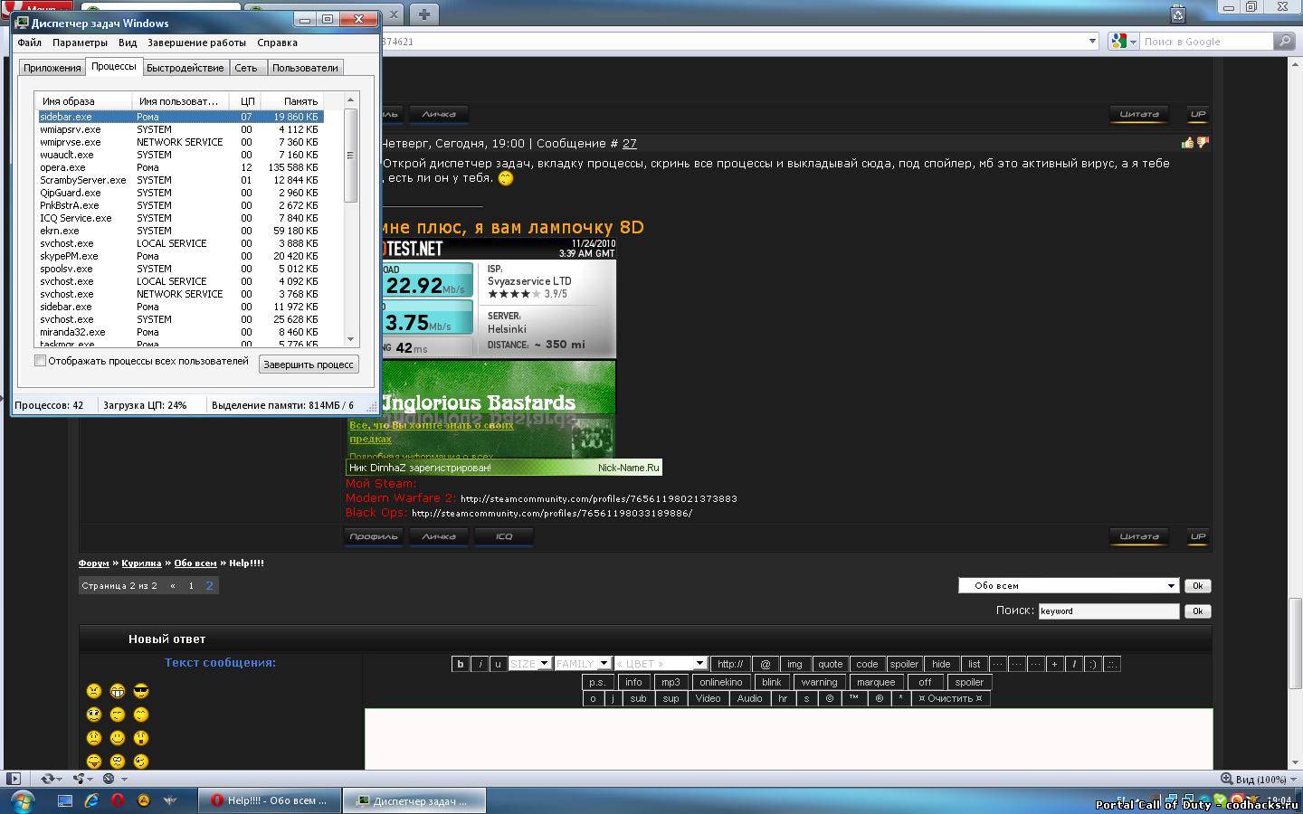Open the Modern Warfare 2 Steam profile link
This screenshot has width=1303, height=814.
598,498
